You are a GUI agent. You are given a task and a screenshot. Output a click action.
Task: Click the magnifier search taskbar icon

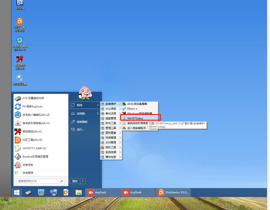click(66, 192)
